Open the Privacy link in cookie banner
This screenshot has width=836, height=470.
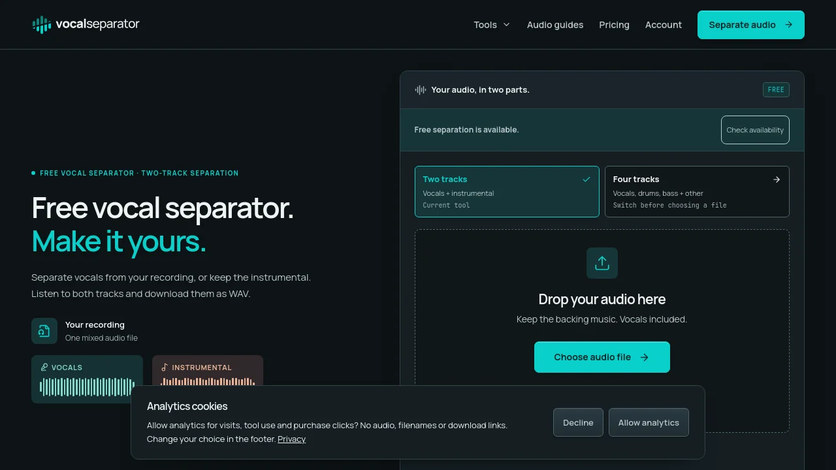[x=291, y=439]
